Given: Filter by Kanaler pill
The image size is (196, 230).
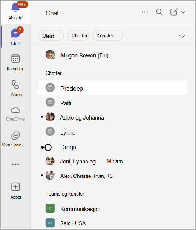Looking at the screenshot, I should point(107,36).
